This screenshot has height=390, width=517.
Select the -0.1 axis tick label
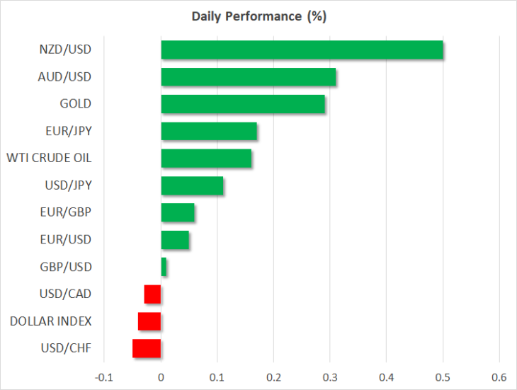[104, 377]
